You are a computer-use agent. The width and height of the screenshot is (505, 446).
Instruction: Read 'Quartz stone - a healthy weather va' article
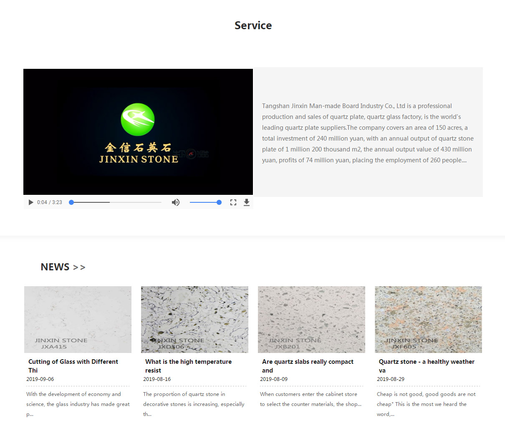pos(427,366)
